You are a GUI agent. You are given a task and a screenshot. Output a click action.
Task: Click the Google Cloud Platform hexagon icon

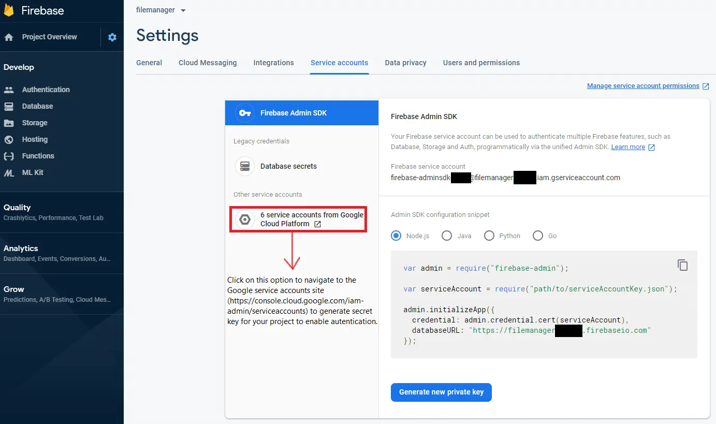coord(245,220)
